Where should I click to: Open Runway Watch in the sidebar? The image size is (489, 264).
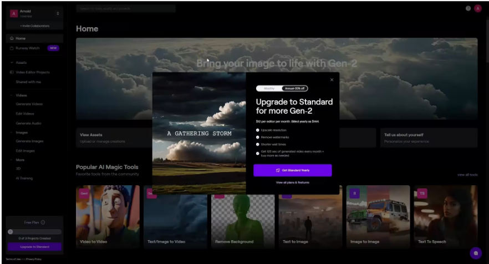[28, 48]
